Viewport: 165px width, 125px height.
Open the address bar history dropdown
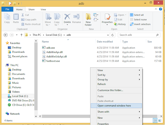(x=108, y=35)
